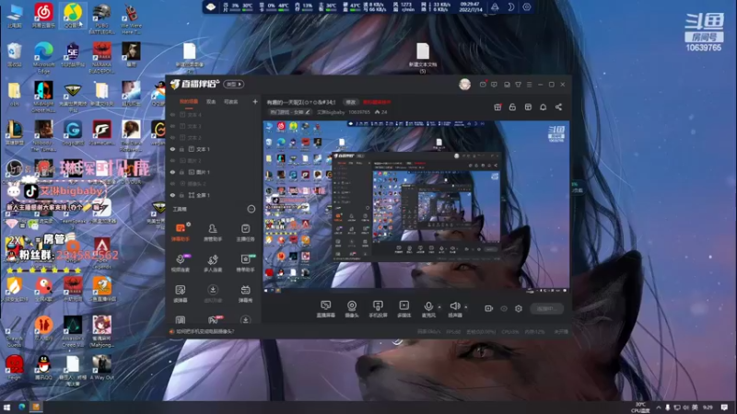Click the padlock icon above the preview
The height and width of the screenshot is (414, 737).
[512, 107]
